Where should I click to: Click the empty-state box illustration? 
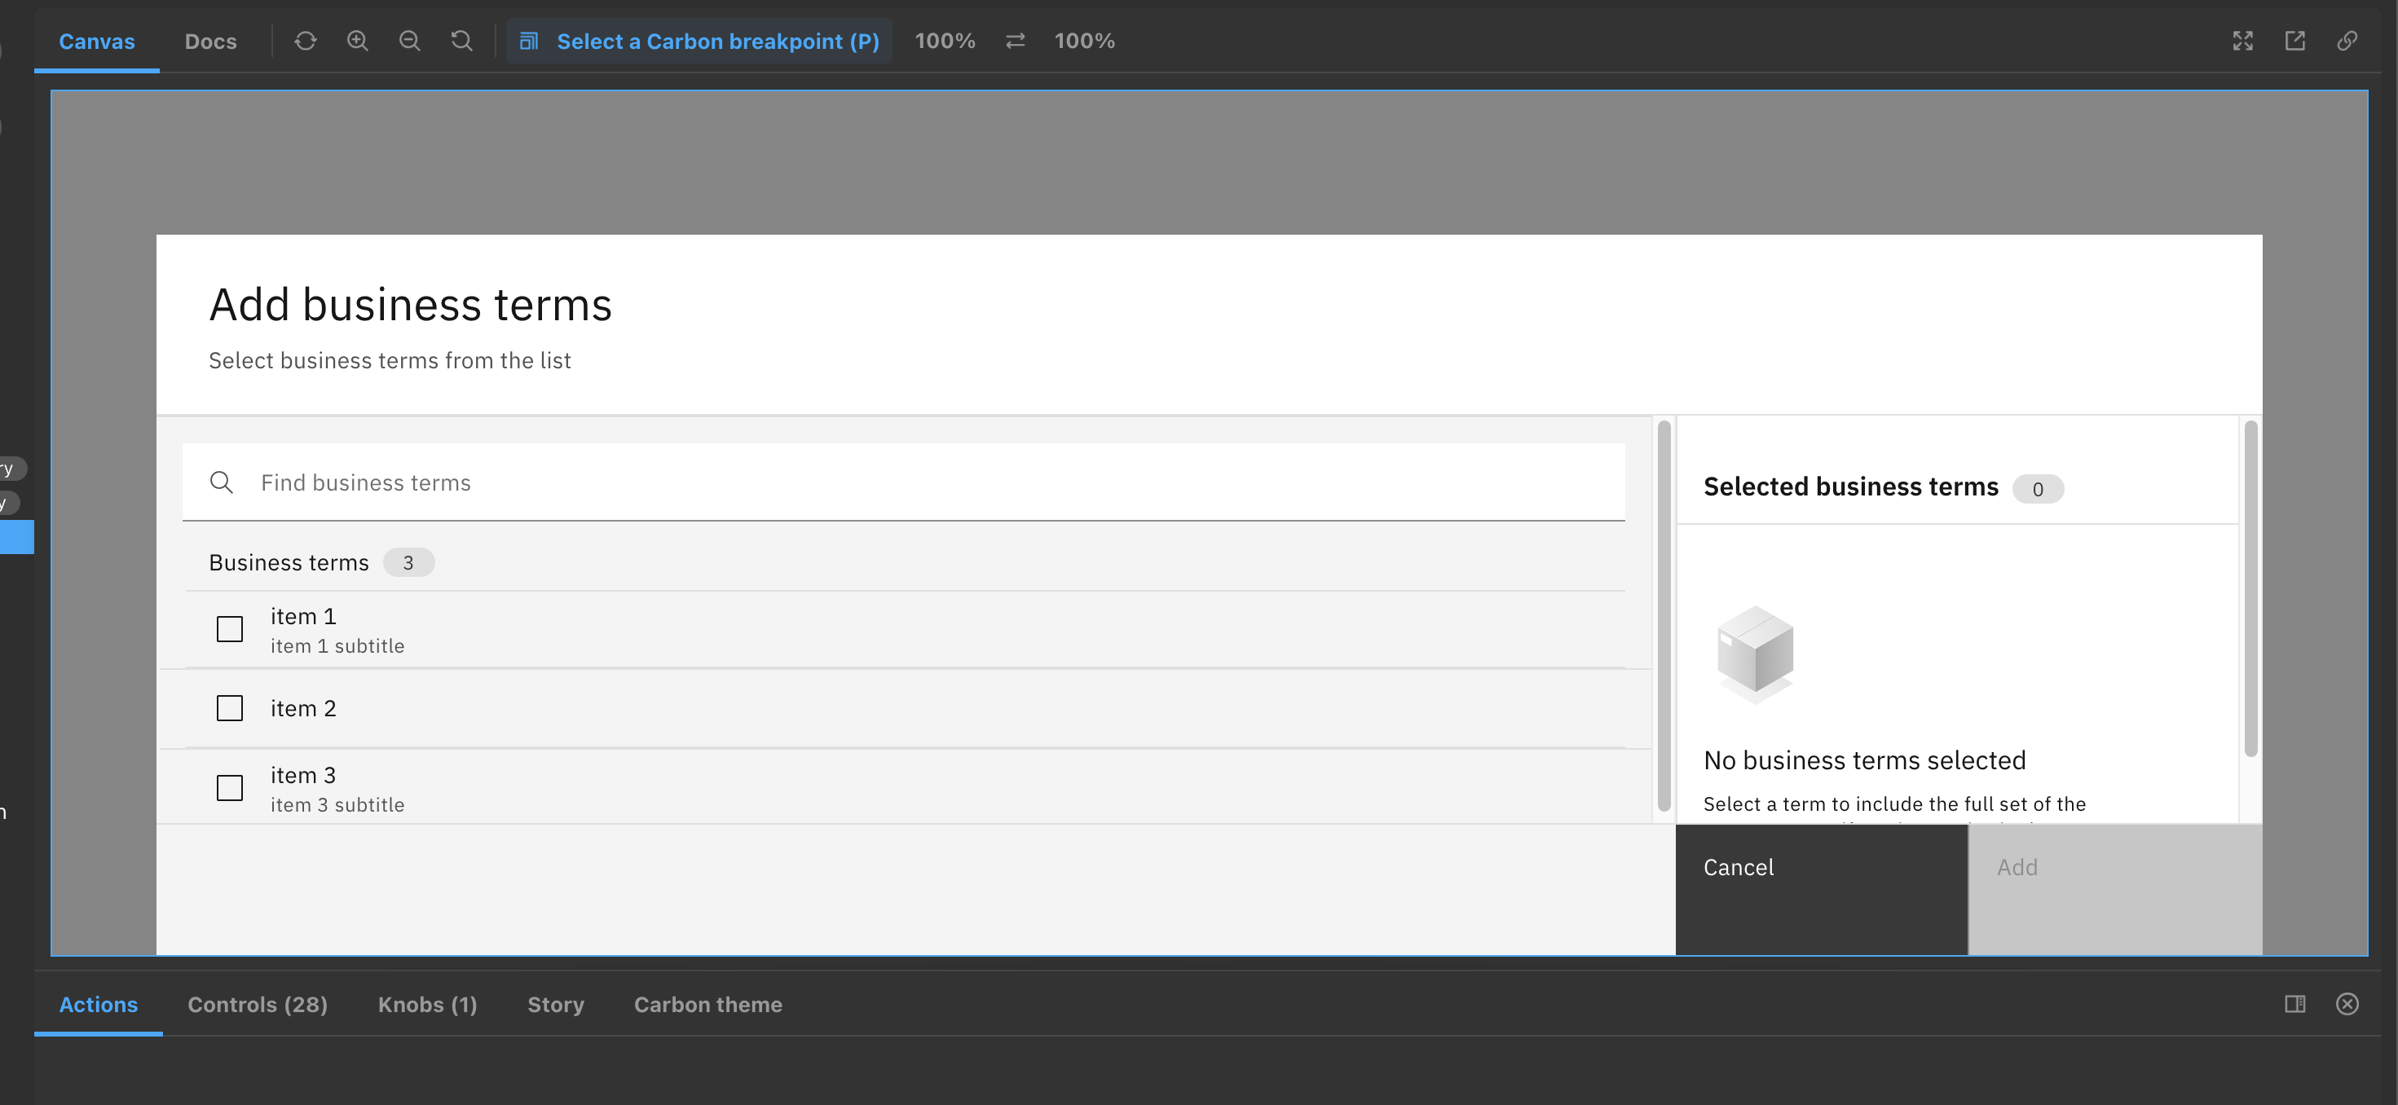point(1755,654)
